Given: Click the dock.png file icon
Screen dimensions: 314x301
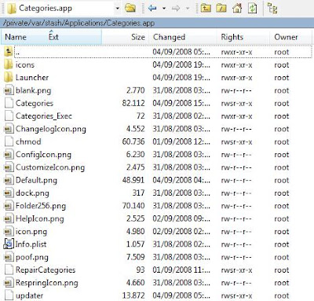Looking at the screenshot, I should pos(9,193).
